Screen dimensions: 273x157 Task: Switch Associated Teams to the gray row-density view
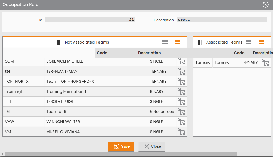coord(249,42)
